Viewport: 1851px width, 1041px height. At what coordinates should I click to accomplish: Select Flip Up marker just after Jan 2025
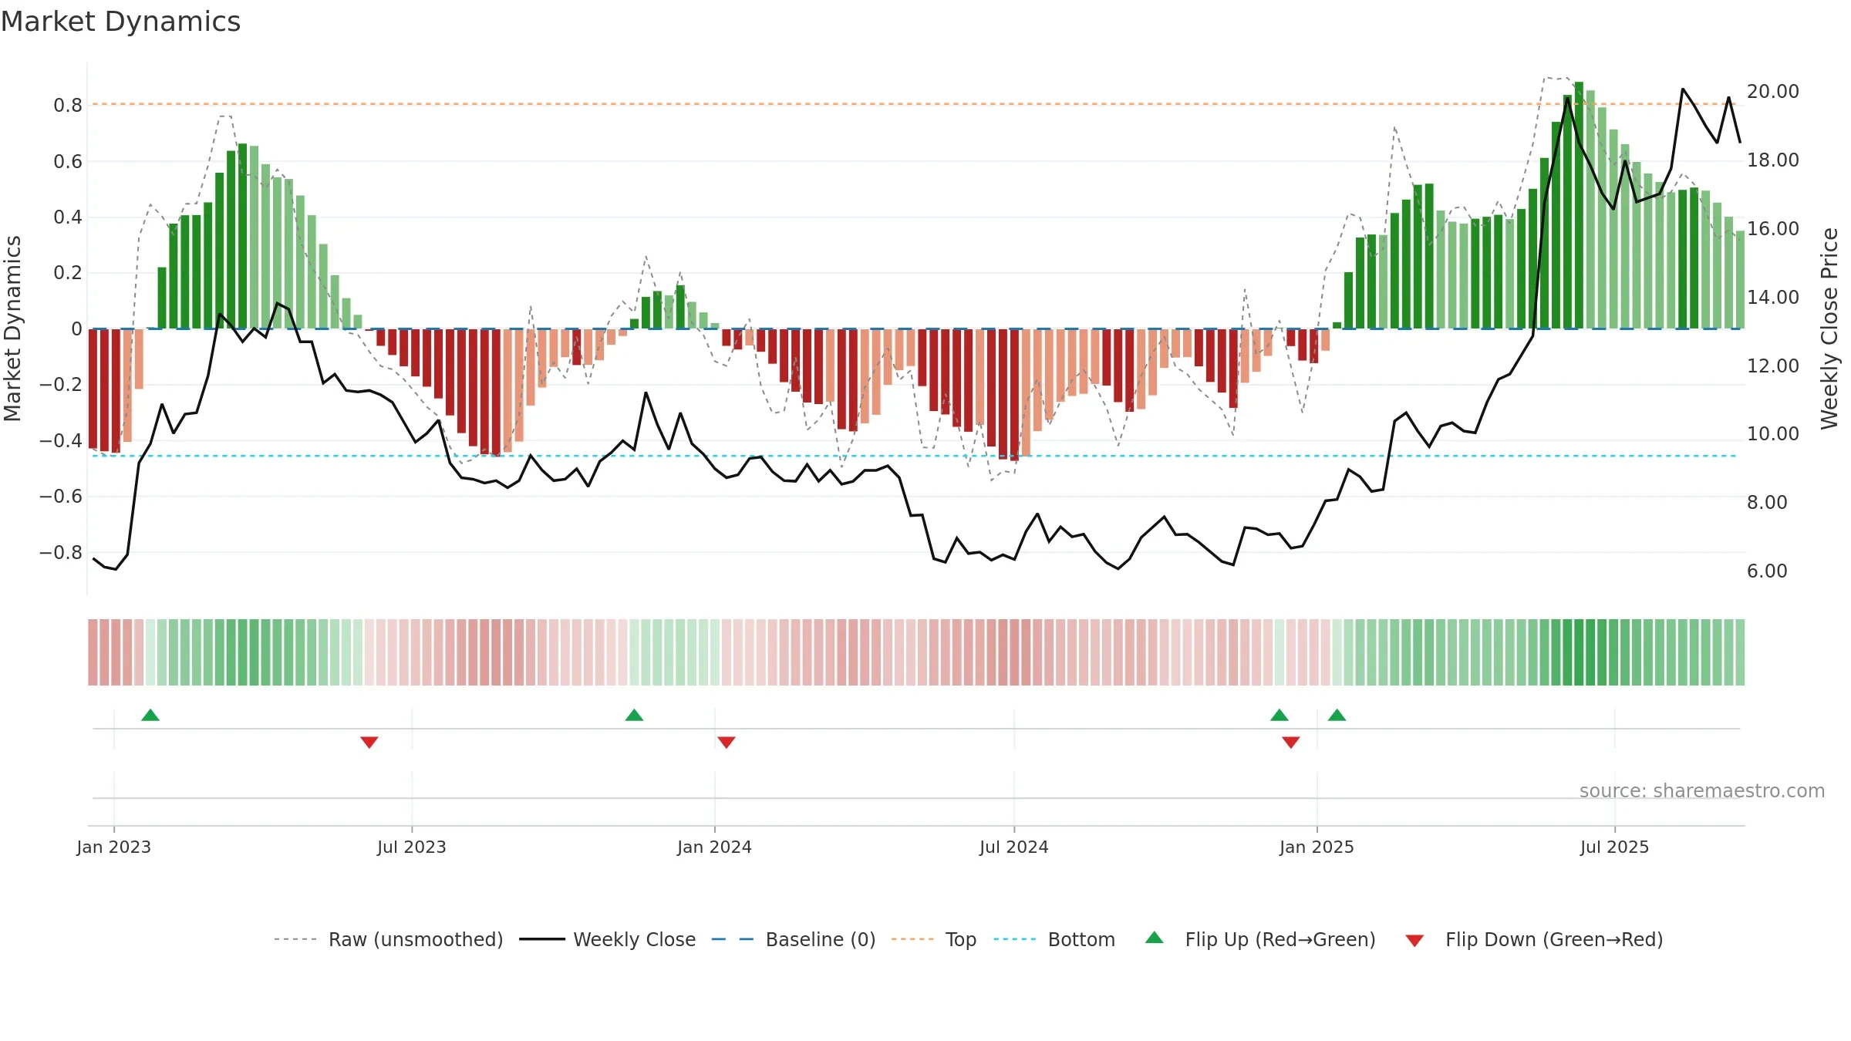[1337, 715]
